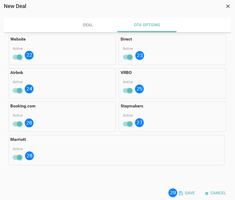Screen dimensions: 235x200
Task: Click the blue badge numbered 22
Action: click(x=29, y=55)
